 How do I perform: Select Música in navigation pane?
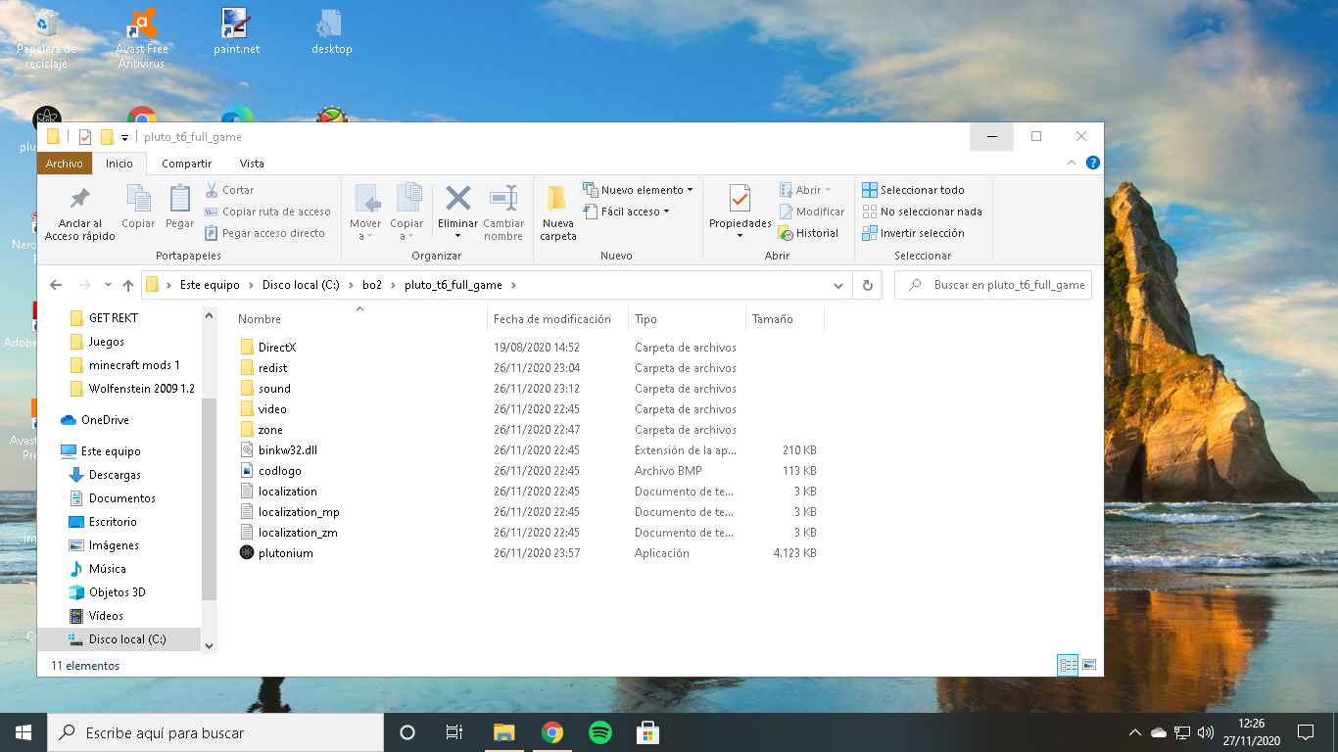point(107,569)
